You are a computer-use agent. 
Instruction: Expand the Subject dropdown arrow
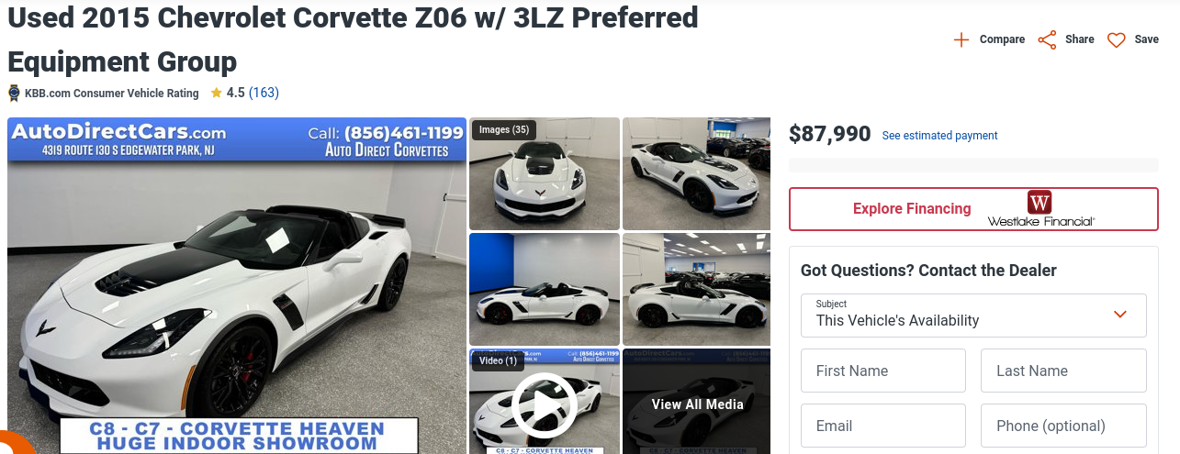point(1119,314)
